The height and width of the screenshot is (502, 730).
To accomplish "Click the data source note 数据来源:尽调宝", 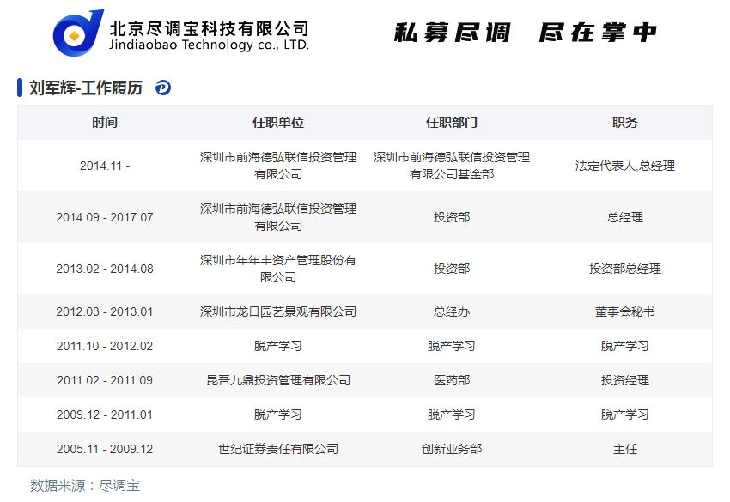I will pyautogui.click(x=85, y=485).
